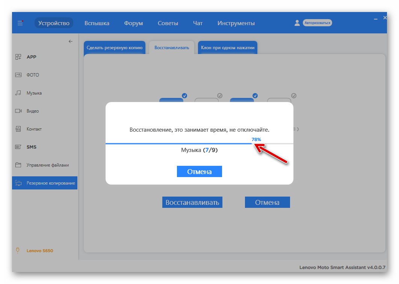Open the Чат menu

(x=198, y=23)
